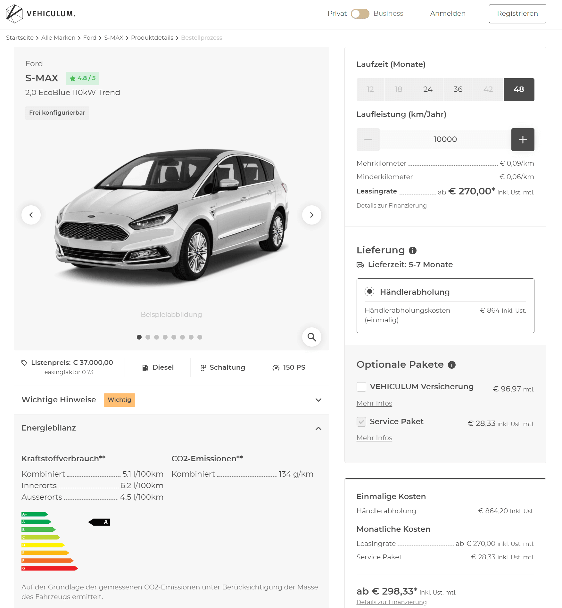Open Details zur Finanzierung under Leasingrate
562x608 pixels.
click(x=392, y=206)
